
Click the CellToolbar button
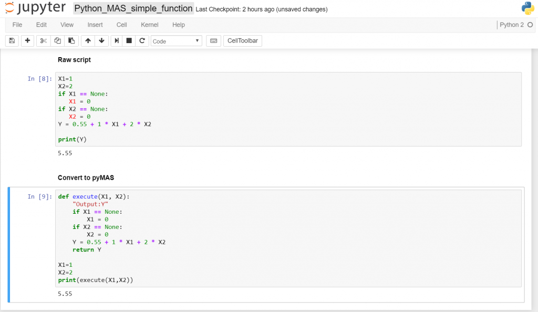coord(242,40)
